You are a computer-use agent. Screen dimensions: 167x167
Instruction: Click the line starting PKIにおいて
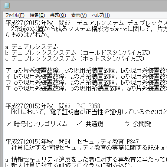point(89,112)
